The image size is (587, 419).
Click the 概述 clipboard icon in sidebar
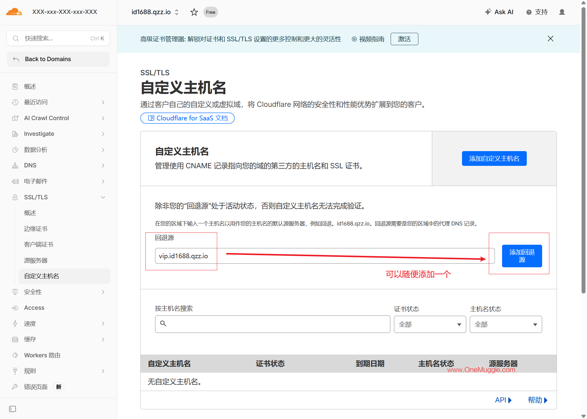click(15, 87)
